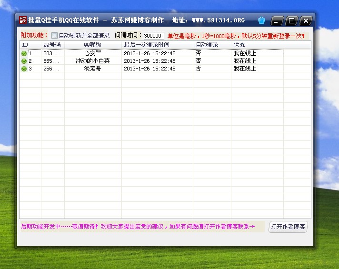Click the 间隔时间 label
The width and height of the screenshot is (339, 269).
[x=128, y=35]
